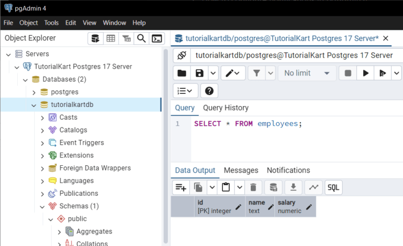
Task: Click Object Explorer vertical scrollbar
Action: [166, 146]
